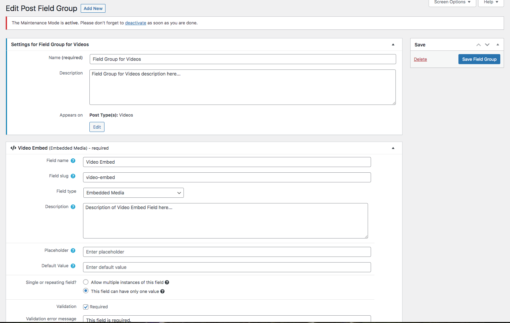Open the Help tab
The width and height of the screenshot is (510, 323).
click(491, 2)
